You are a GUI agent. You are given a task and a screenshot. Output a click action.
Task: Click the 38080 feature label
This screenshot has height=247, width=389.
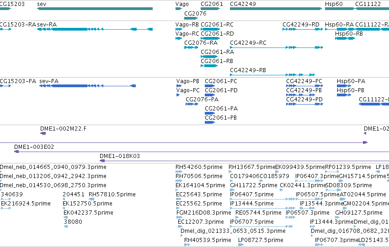click(73, 222)
